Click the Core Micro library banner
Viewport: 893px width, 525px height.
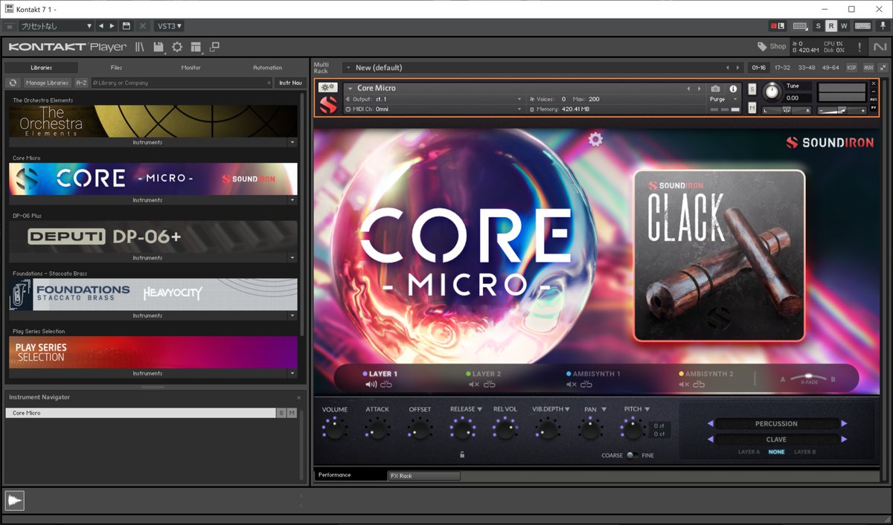153,178
